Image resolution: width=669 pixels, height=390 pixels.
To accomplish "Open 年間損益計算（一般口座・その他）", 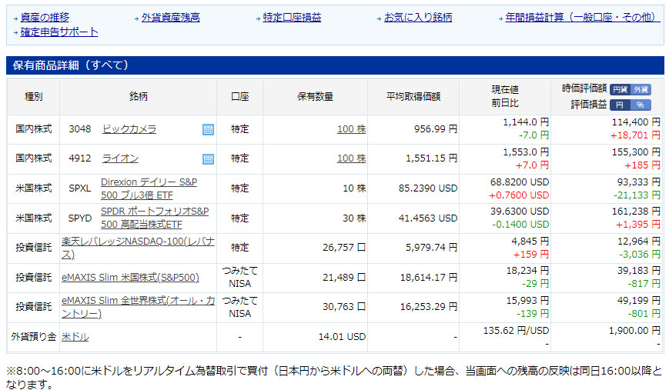I will pyautogui.click(x=582, y=17).
